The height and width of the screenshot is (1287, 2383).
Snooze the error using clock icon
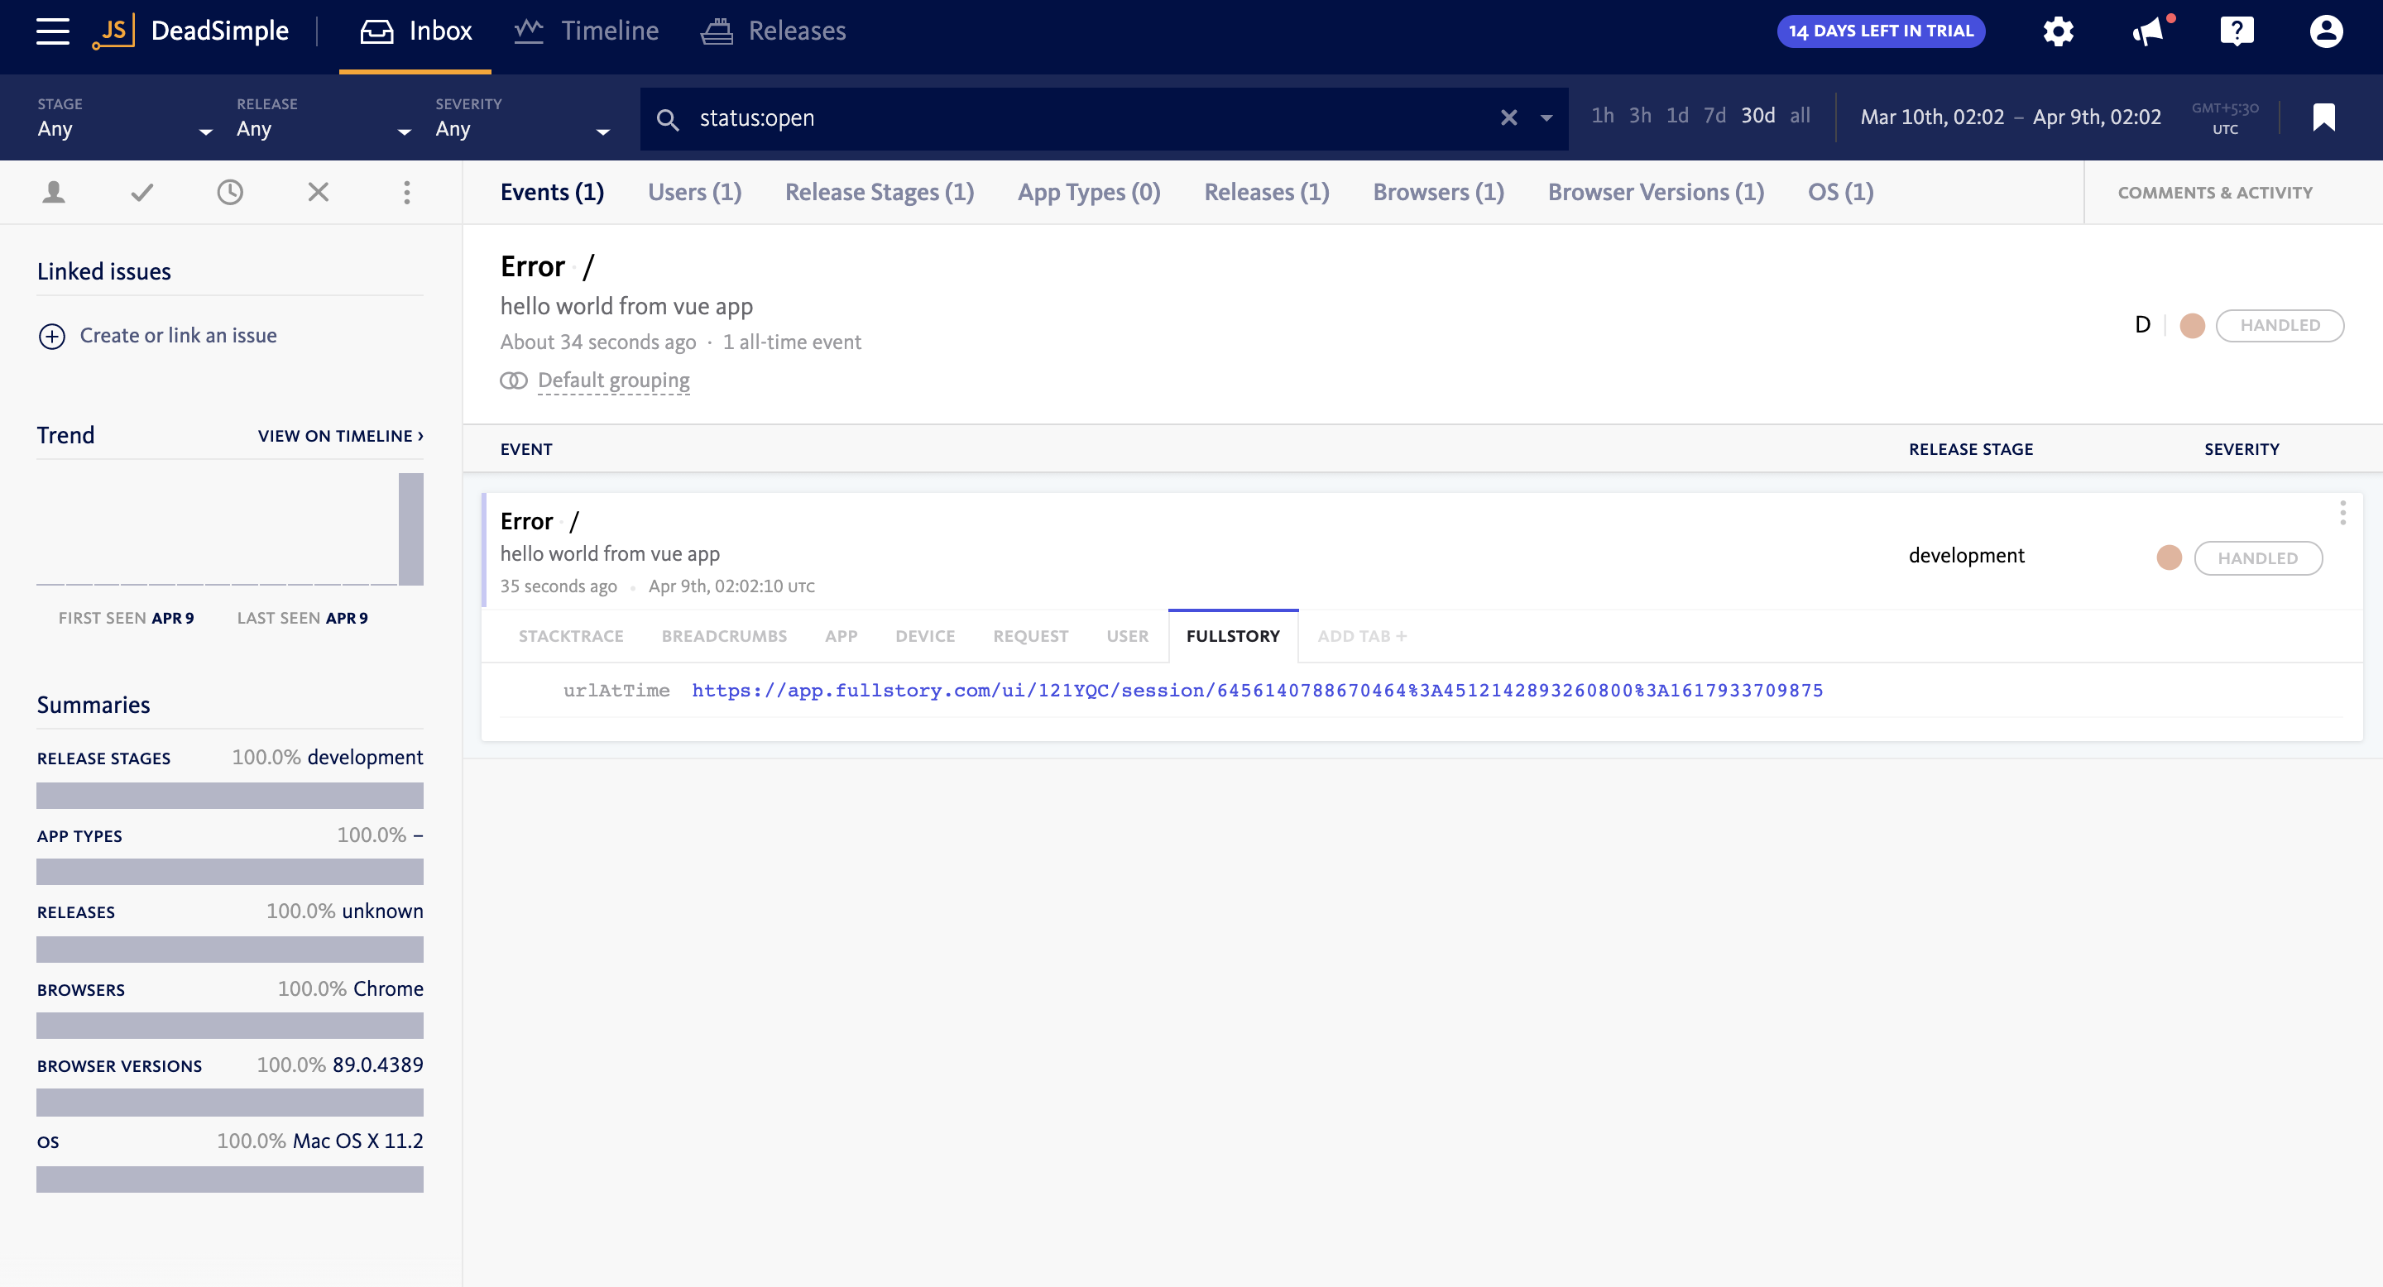(x=230, y=193)
